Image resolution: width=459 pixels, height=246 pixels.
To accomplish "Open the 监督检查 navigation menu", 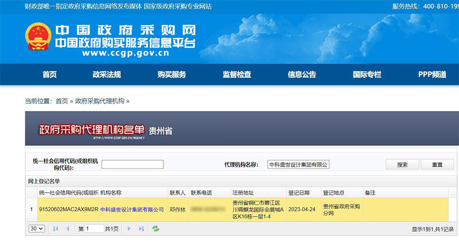I will [x=237, y=74].
